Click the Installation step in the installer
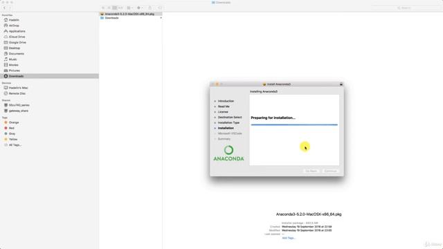The height and width of the screenshot is (249, 443). pos(226,128)
